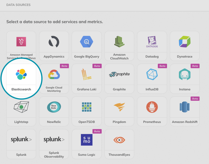Choose the Lightstep wireframe logo
This screenshot has height=164, width=209.
(x=21, y=107)
